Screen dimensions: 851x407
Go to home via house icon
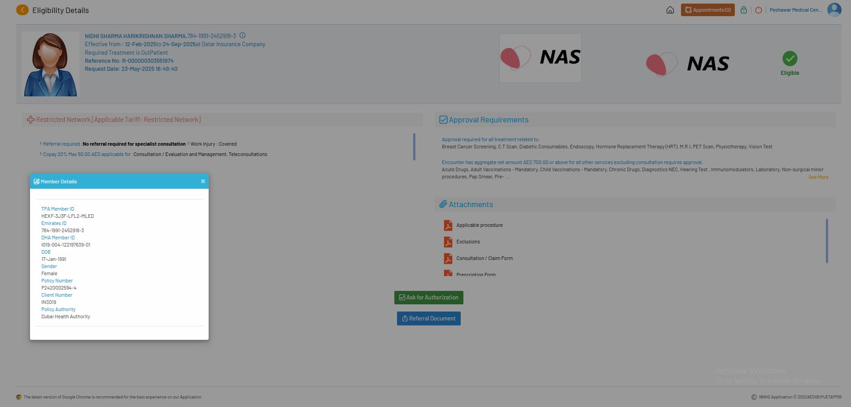tap(670, 10)
